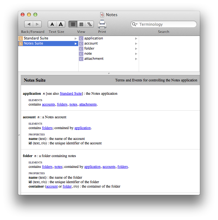
Task: Open the Standard Suite link under application
Action: 71,93
